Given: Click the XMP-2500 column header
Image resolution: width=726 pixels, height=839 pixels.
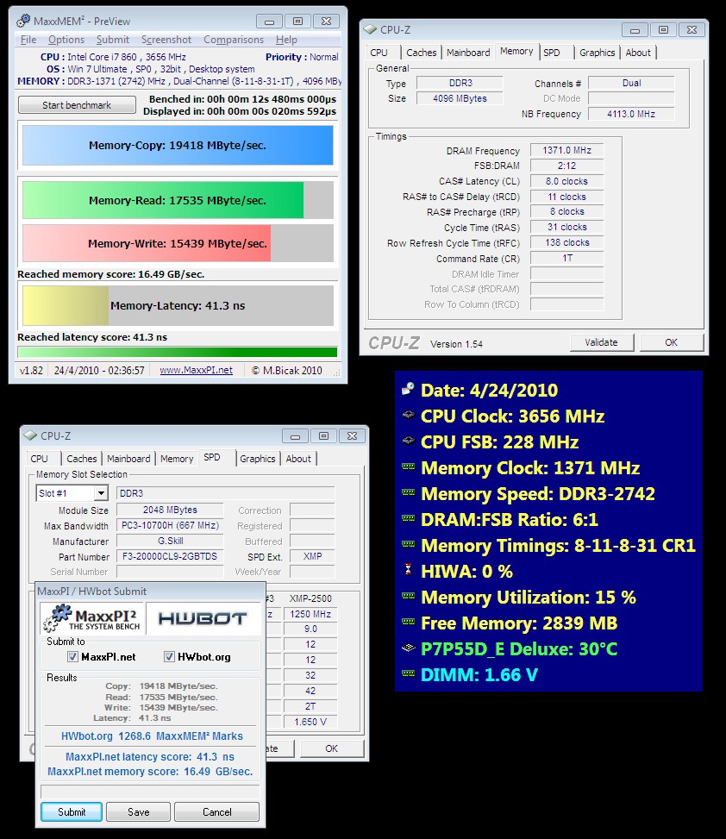Looking at the screenshot, I should pyautogui.click(x=310, y=598).
